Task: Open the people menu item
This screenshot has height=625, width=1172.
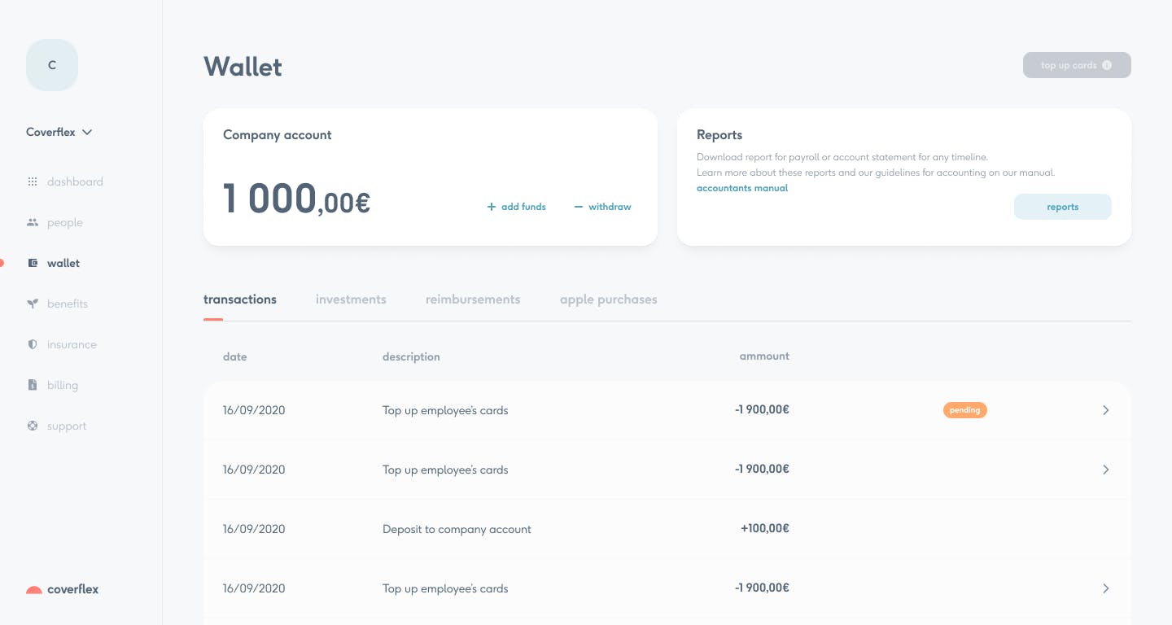Action: click(65, 222)
